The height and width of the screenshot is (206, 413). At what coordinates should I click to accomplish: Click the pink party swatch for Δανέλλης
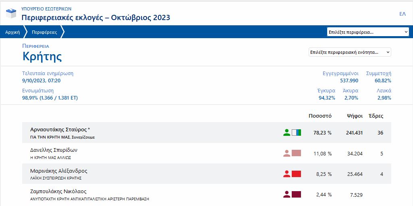click(x=296, y=153)
